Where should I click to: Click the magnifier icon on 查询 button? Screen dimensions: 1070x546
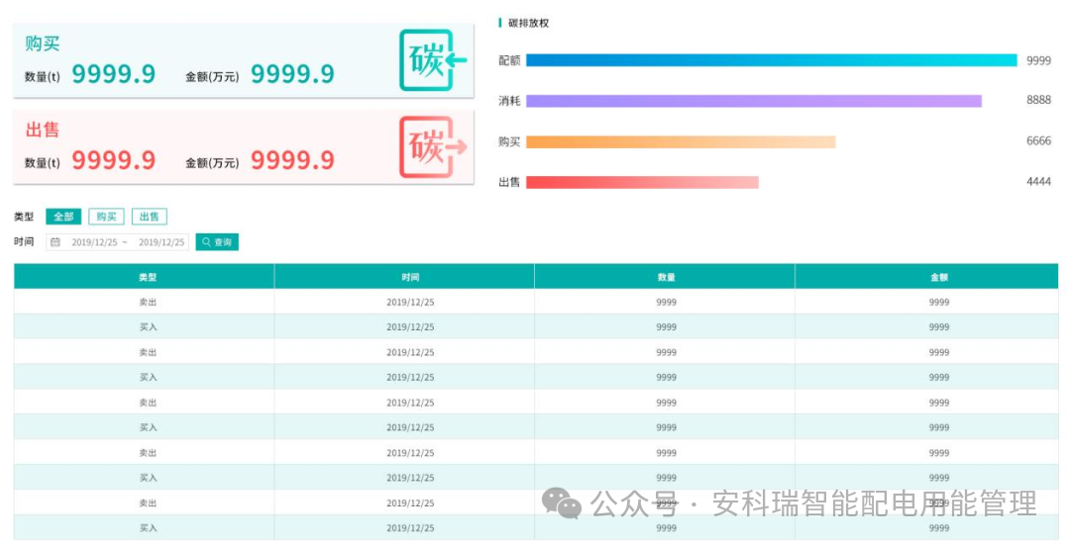[206, 242]
